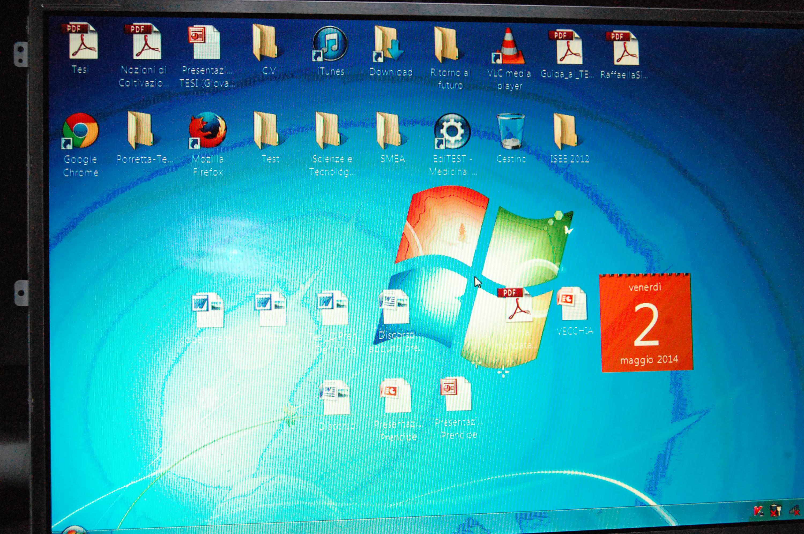Click the Windows Start orb
804x534 pixels.
click(74, 531)
